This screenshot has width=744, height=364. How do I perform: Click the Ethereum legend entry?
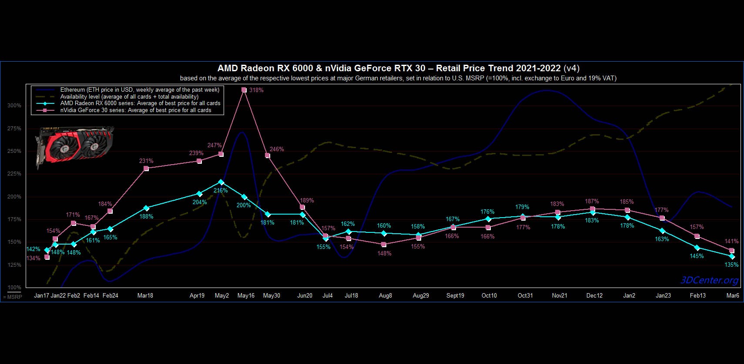click(140, 90)
